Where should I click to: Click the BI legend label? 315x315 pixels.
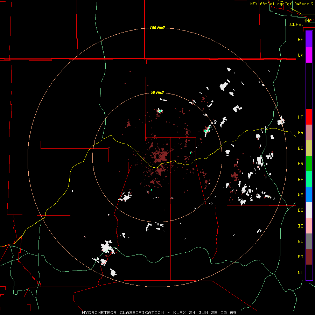coord(301,257)
